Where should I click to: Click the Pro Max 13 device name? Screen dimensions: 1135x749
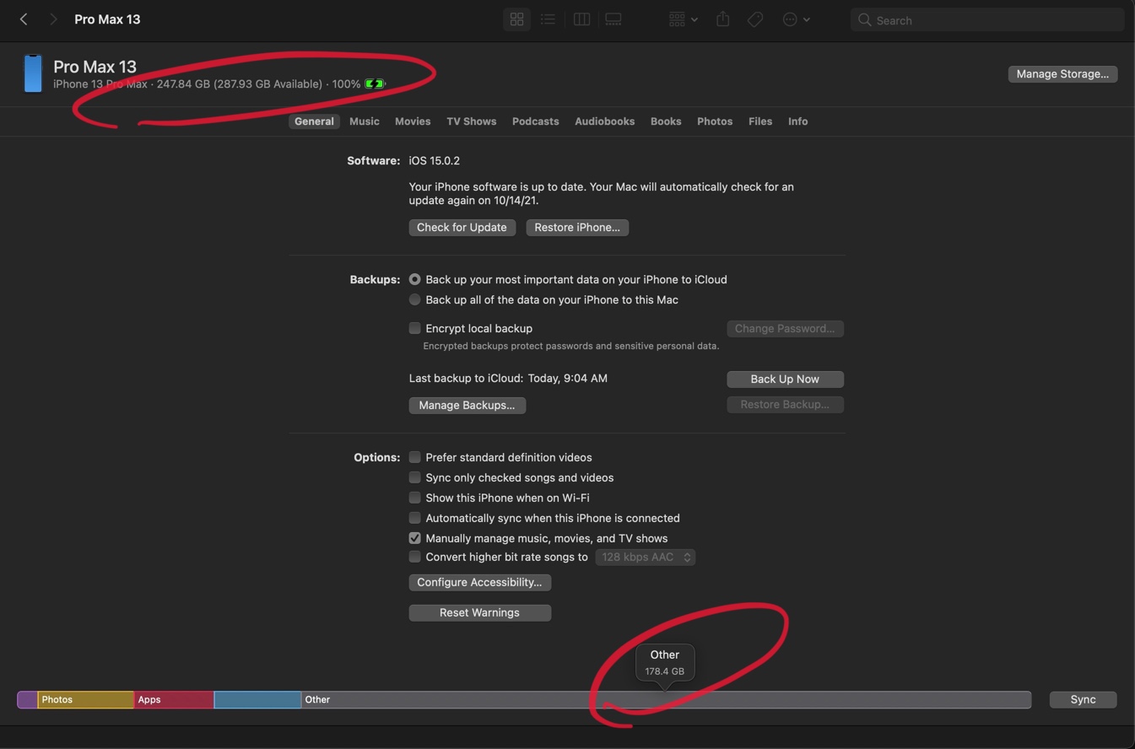pos(95,67)
